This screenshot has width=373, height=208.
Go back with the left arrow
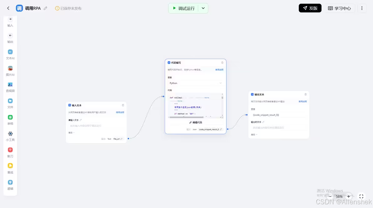(x=8, y=8)
